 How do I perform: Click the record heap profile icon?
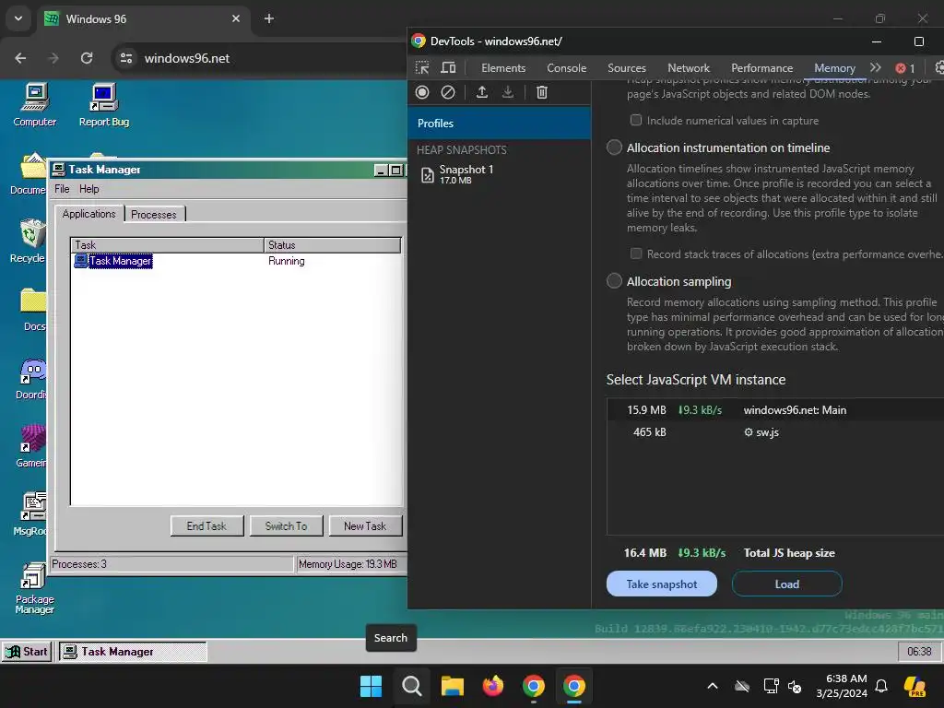422,92
